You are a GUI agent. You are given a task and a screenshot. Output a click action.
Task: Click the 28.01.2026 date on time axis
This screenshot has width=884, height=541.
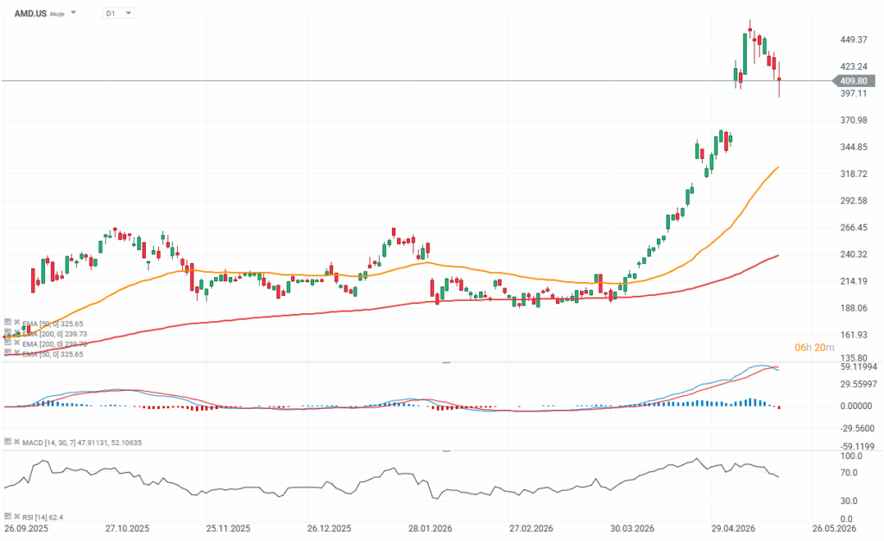[x=430, y=529]
